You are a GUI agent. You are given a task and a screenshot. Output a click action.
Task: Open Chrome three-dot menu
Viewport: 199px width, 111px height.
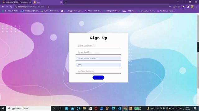click(196, 7)
